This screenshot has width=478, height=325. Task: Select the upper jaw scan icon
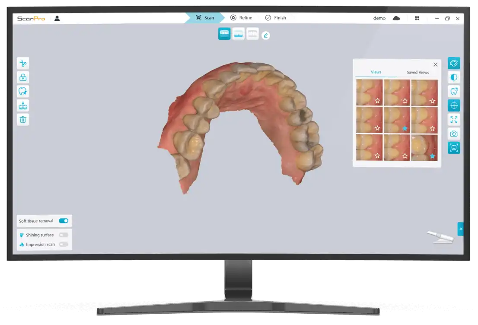pos(224,34)
